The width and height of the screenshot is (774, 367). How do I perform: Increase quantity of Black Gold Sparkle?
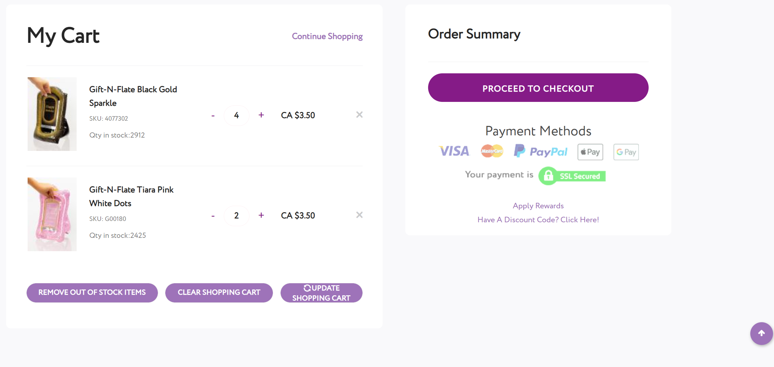click(x=261, y=115)
